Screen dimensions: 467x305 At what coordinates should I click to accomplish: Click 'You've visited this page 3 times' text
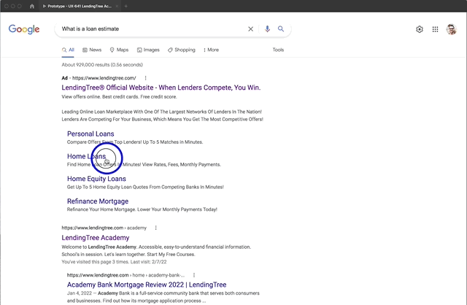(114, 262)
